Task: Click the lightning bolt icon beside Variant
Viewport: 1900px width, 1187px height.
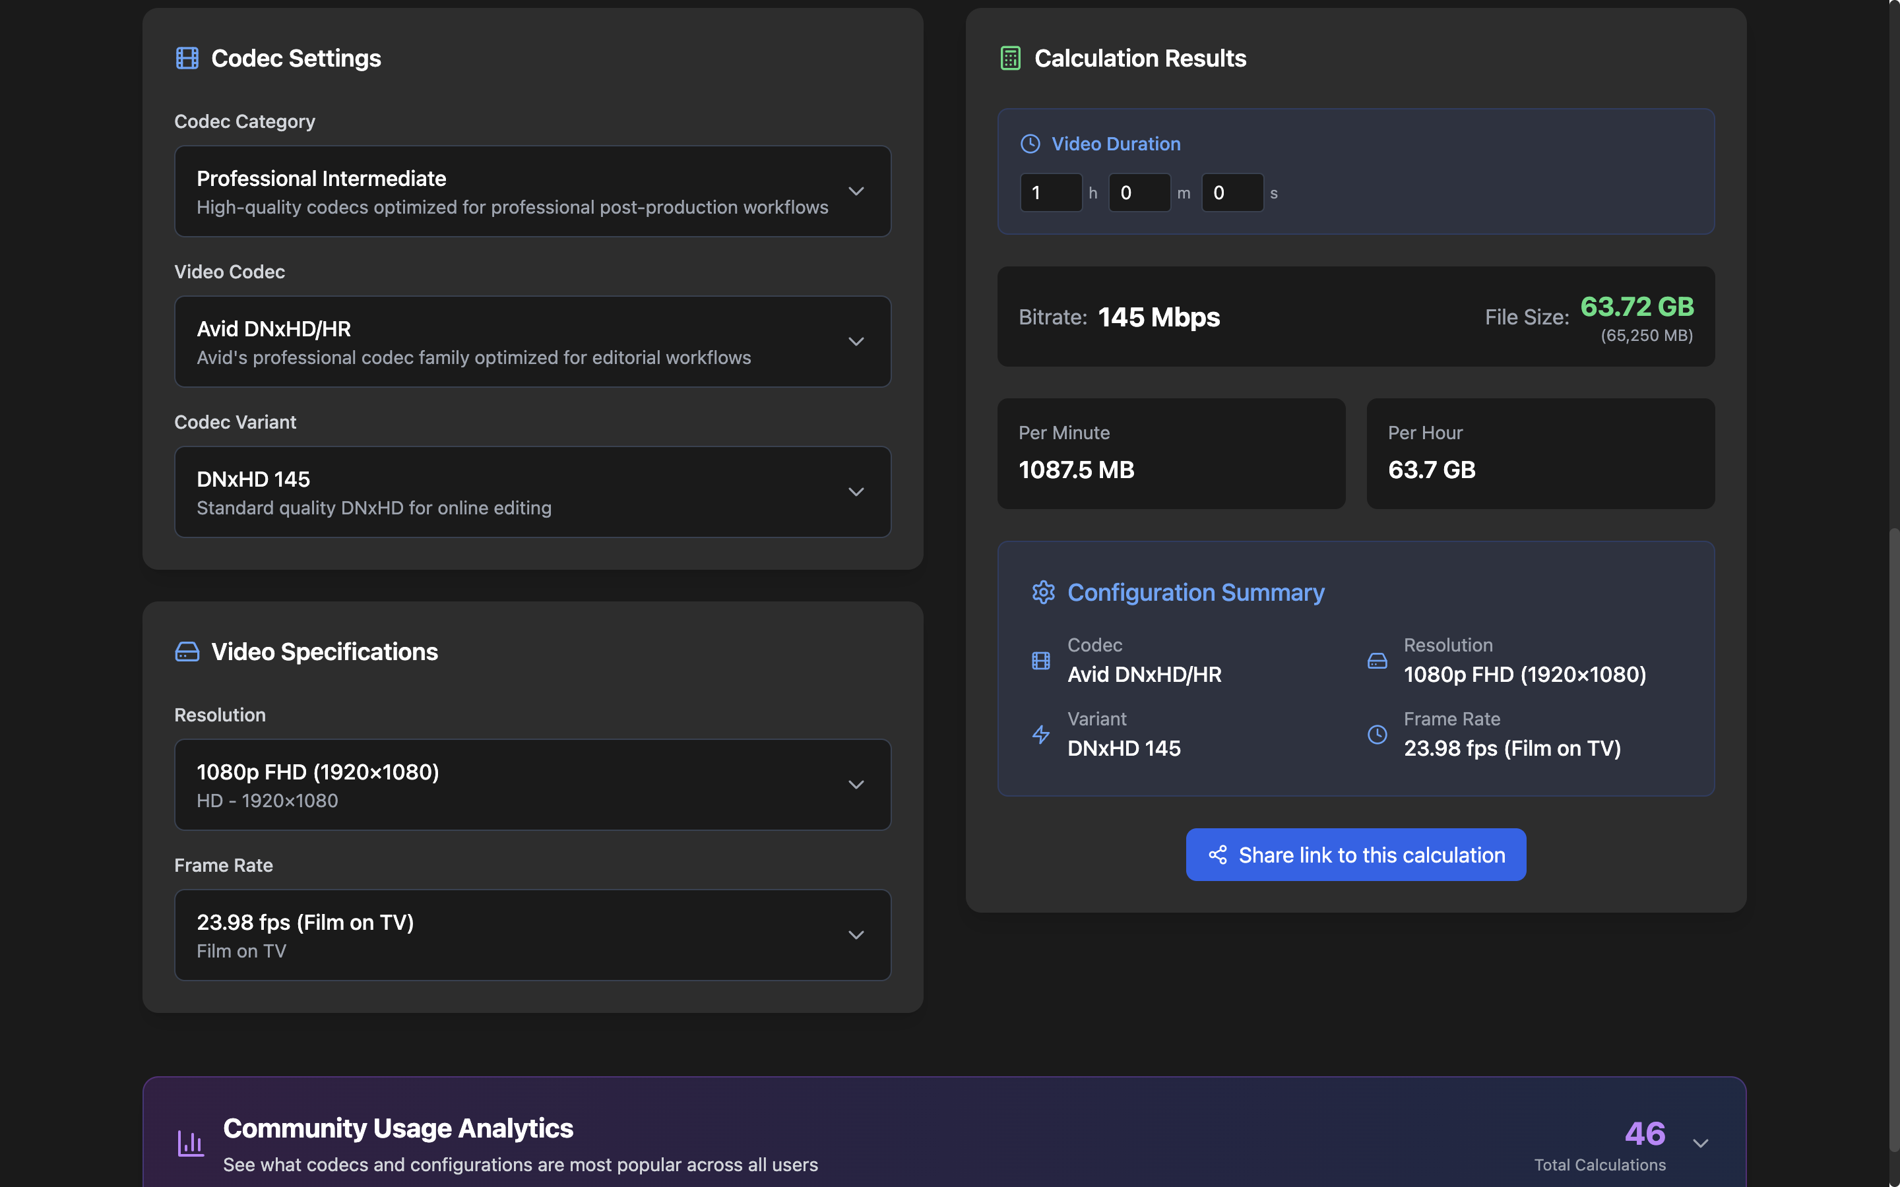Action: click(1040, 734)
